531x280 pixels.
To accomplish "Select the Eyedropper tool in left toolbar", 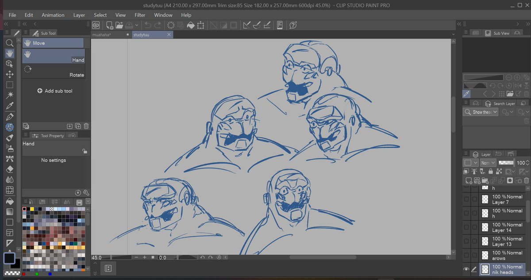I will pyautogui.click(x=9, y=106).
